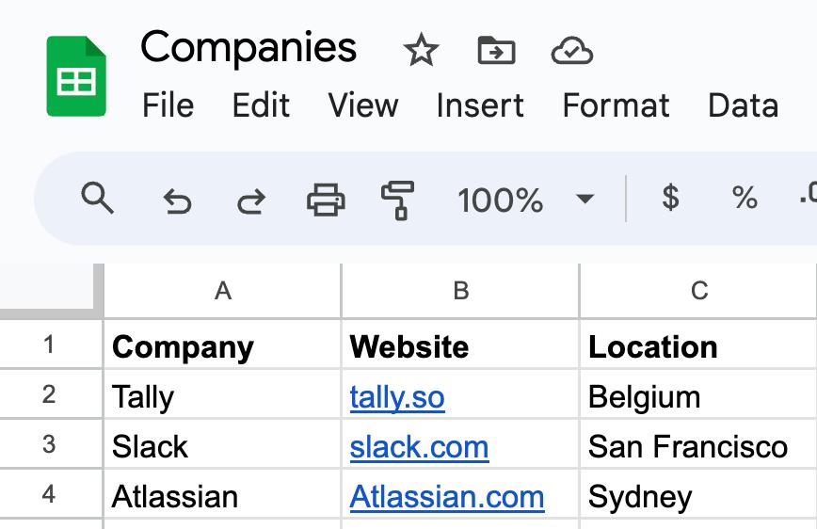Undo the last action

coord(177,201)
